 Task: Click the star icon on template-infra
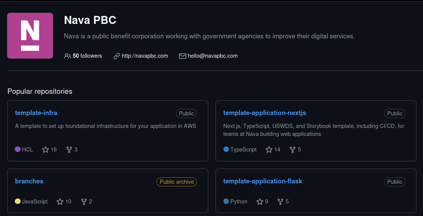pyautogui.click(x=46, y=150)
